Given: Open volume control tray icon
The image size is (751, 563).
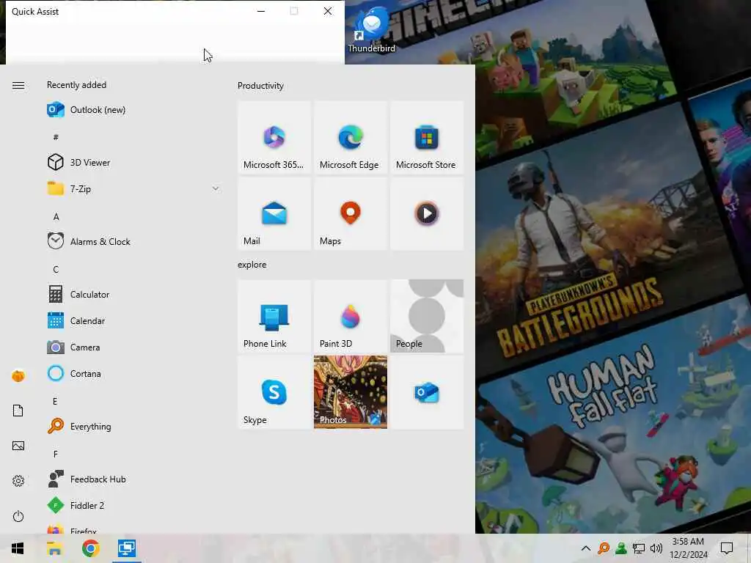Looking at the screenshot, I should click(656, 548).
